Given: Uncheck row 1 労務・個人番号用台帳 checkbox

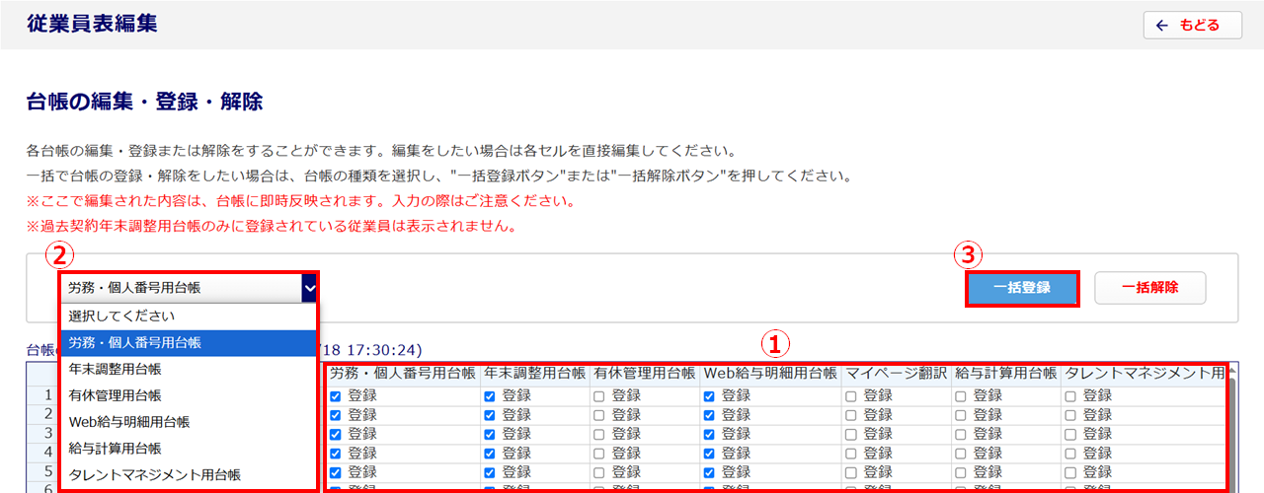Looking at the screenshot, I should [x=336, y=395].
